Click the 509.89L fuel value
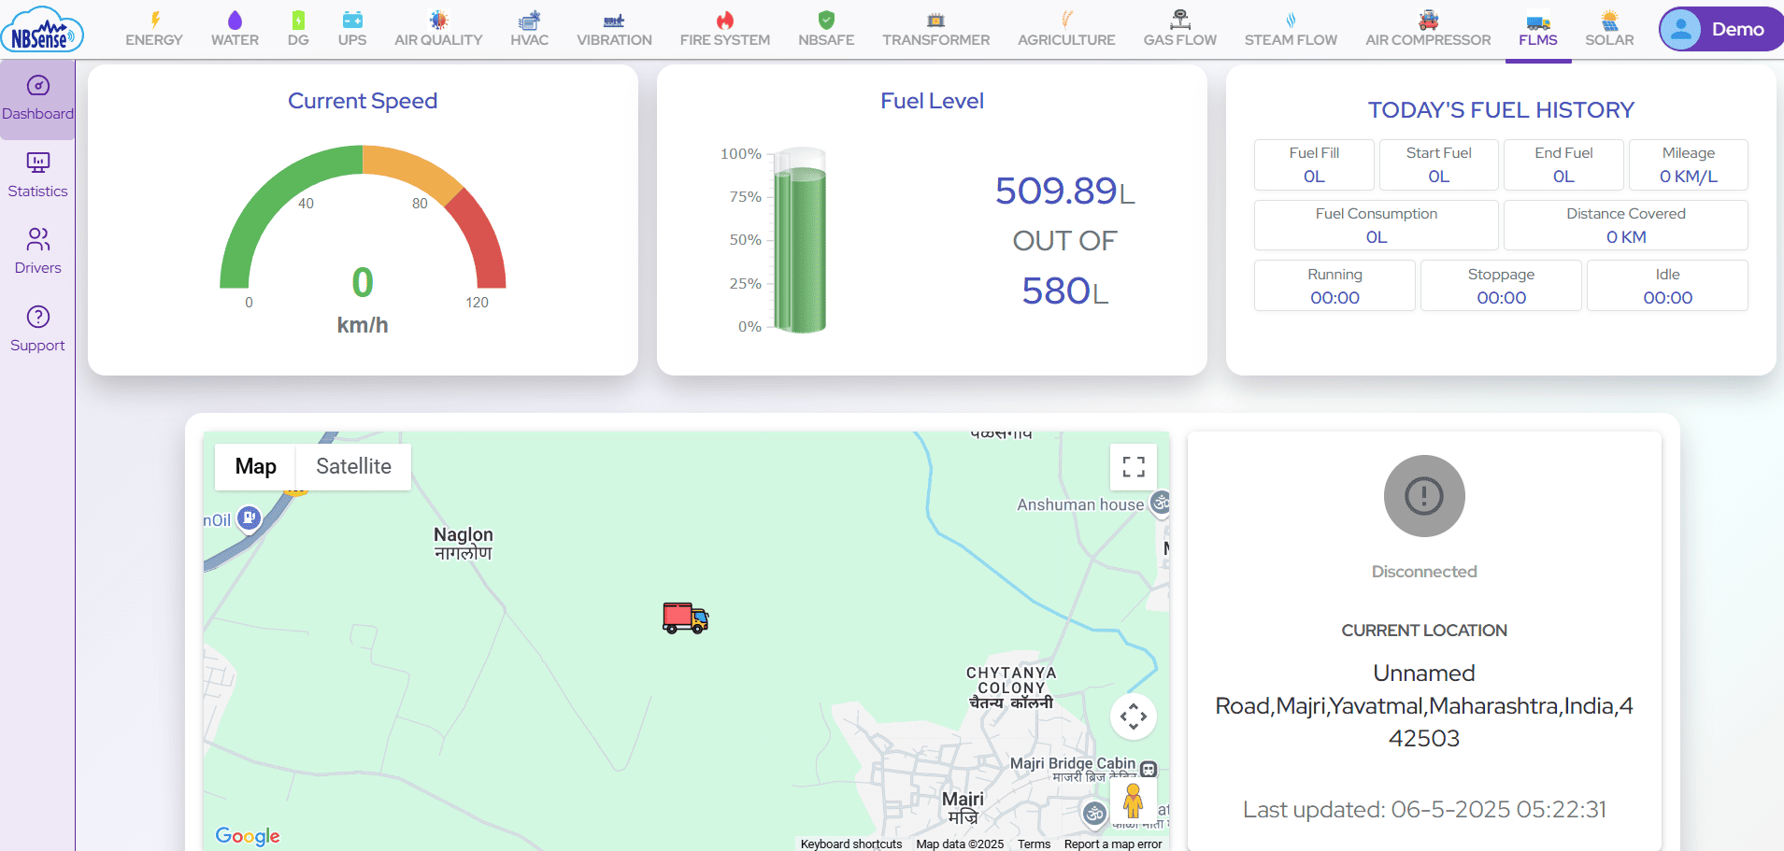Screen dimensions: 1784x851 point(1065,191)
